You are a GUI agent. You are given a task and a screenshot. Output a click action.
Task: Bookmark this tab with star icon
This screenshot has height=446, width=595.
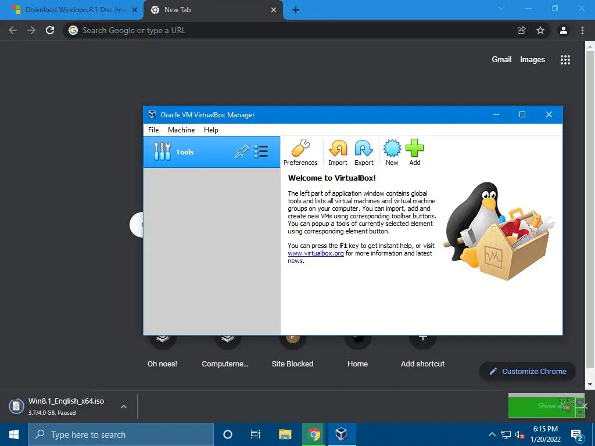540,30
